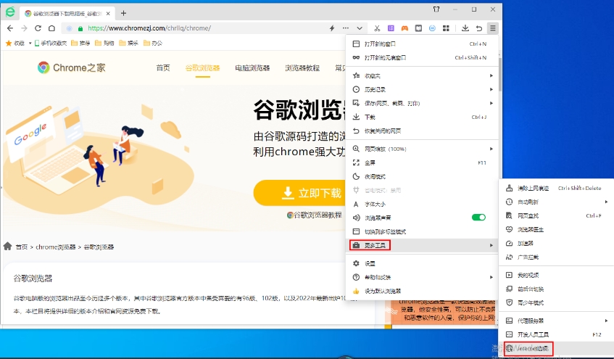This screenshot has width=614, height=359.
Task: Choose 开发人员工具 from the submenu
Action: click(534, 334)
